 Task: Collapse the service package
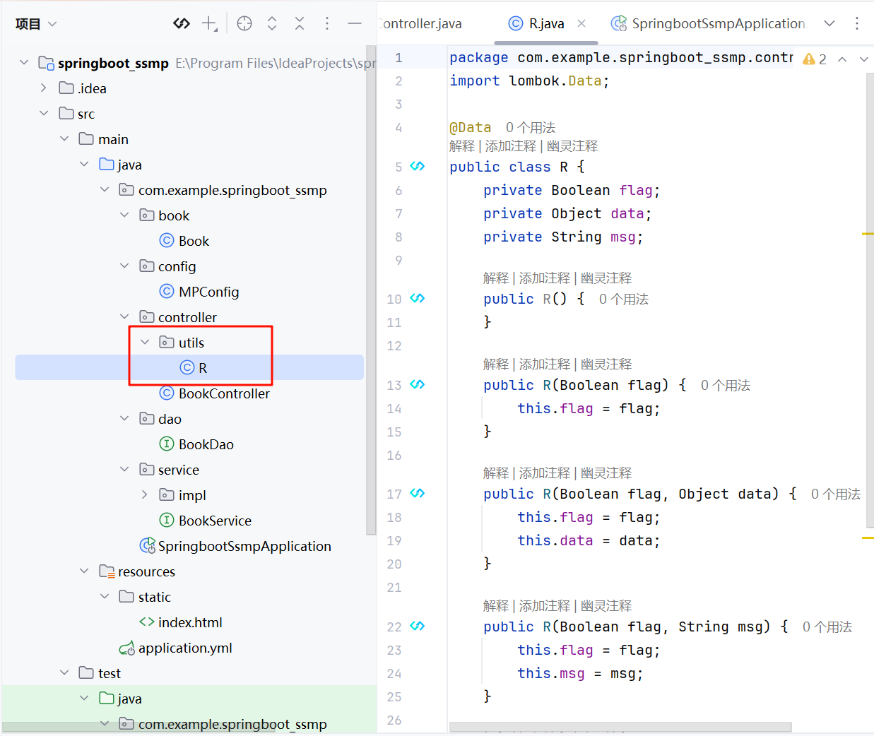(124, 470)
